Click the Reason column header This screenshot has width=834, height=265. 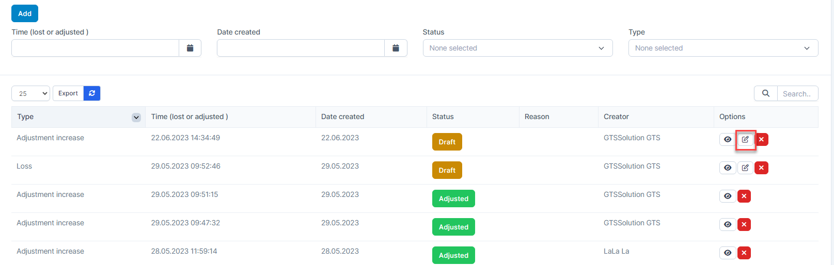[558, 117]
